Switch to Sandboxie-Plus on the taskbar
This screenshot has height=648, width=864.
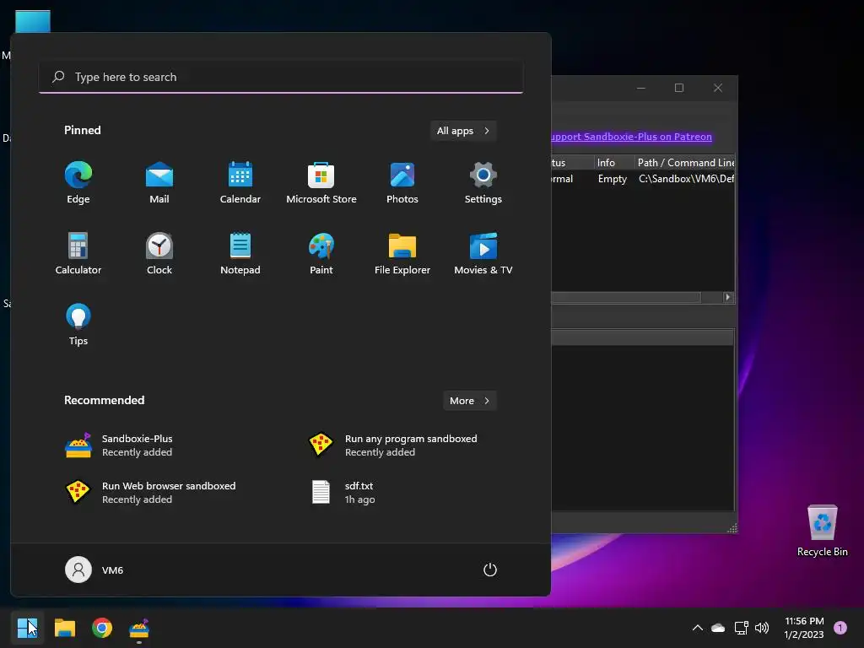139,628
